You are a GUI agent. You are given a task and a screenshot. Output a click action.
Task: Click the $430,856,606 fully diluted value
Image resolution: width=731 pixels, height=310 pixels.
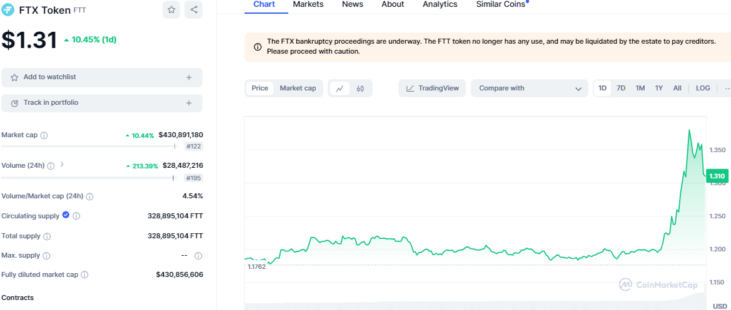click(179, 274)
